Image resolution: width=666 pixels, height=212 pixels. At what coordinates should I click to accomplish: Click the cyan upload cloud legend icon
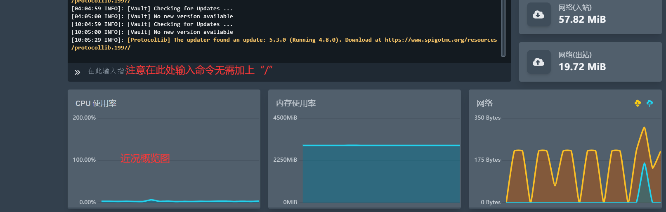pos(649,103)
